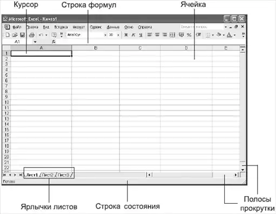Screen dimensions: 276x214
Task: Open the fill color dropdown arrow
Action: [x=224, y=35]
